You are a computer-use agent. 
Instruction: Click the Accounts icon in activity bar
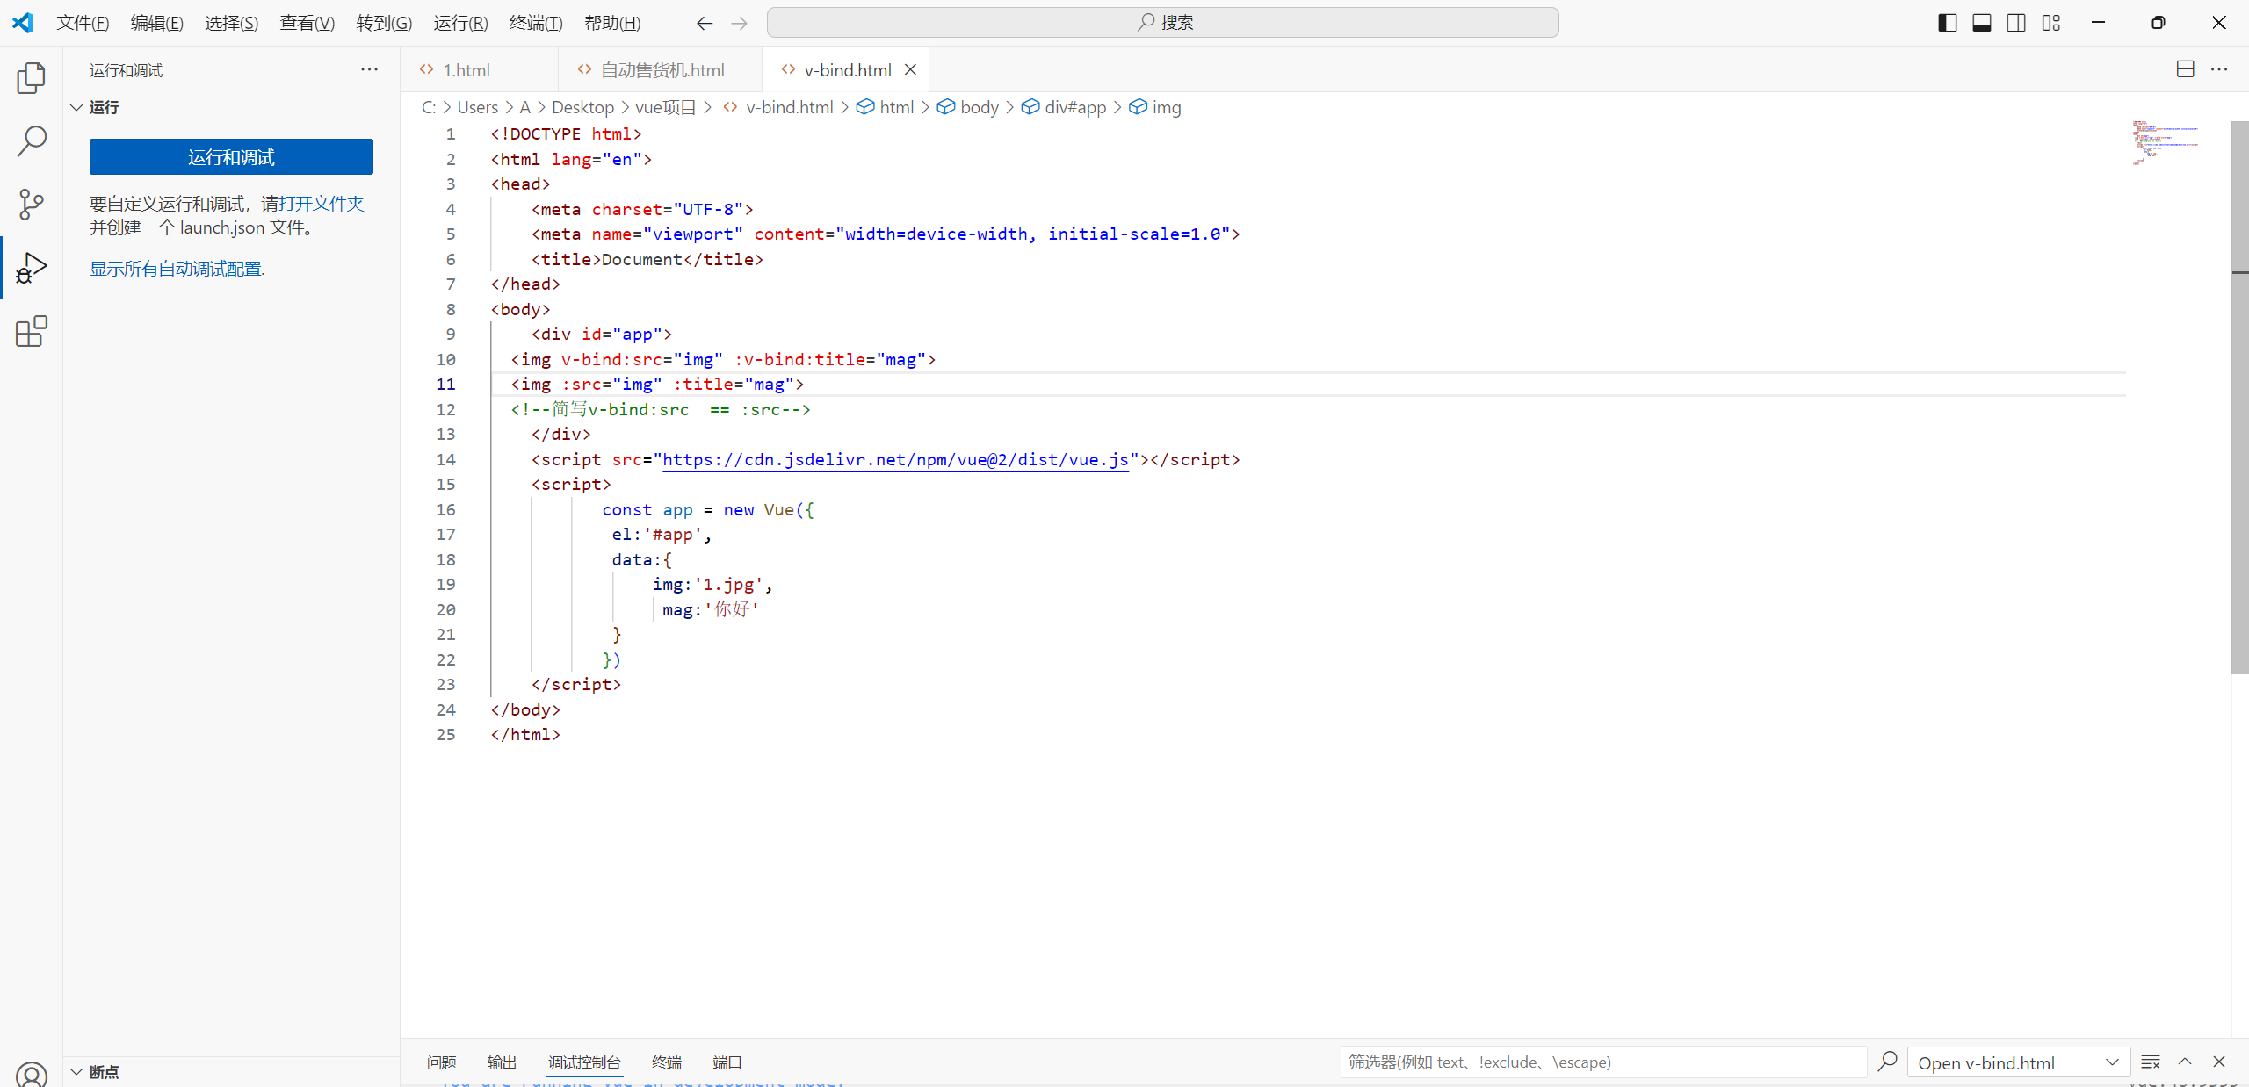click(x=31, y=1075)
